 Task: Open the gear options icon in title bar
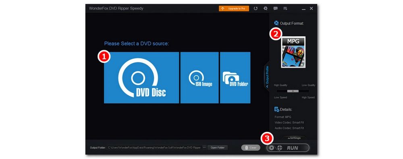[266, 8]
